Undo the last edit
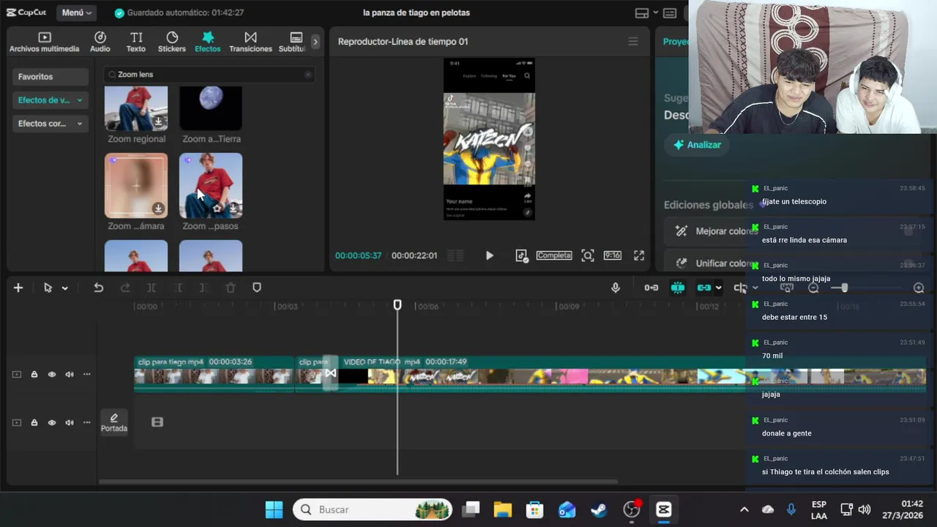Screen dimensions: 937x527 [x=98, y=288]
